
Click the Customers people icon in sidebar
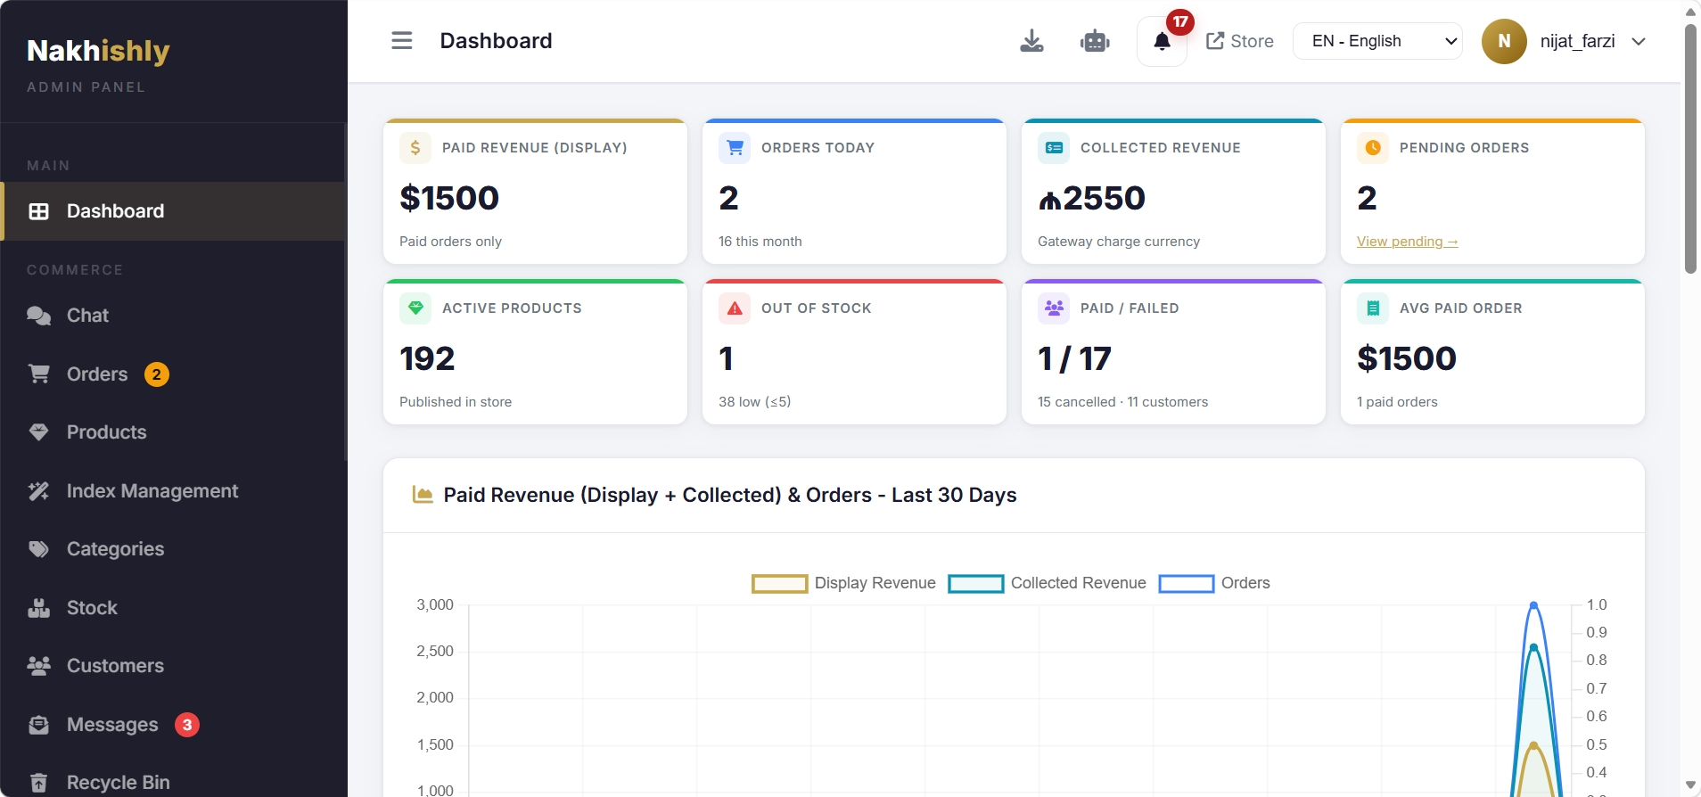[38, 666]
